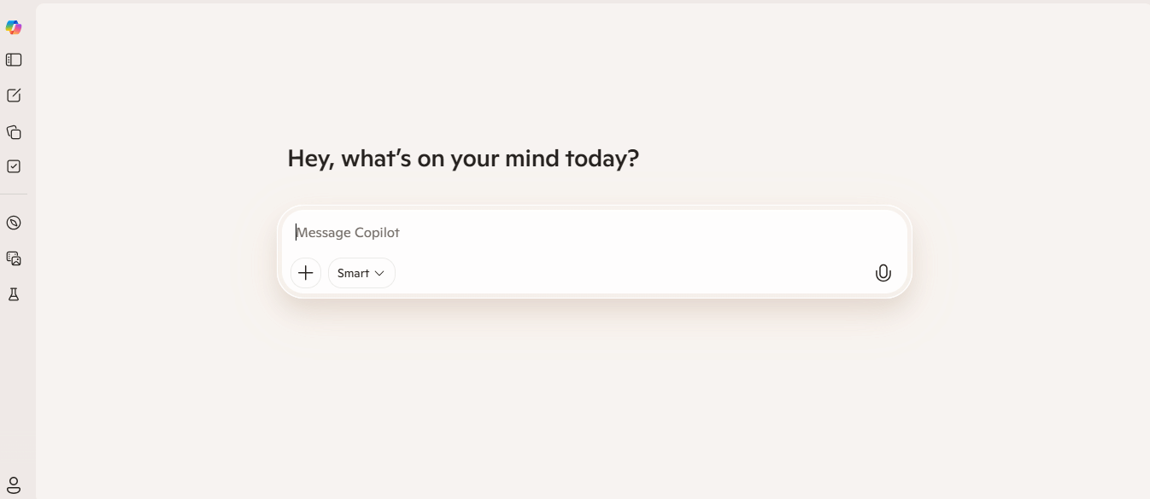Open your account profile icon
Viewport: 1150px width, 499px height.
(x=14, y=484)
